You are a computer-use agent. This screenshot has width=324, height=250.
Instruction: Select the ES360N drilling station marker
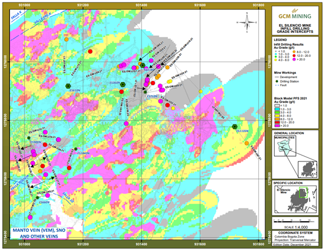(123, 85)
